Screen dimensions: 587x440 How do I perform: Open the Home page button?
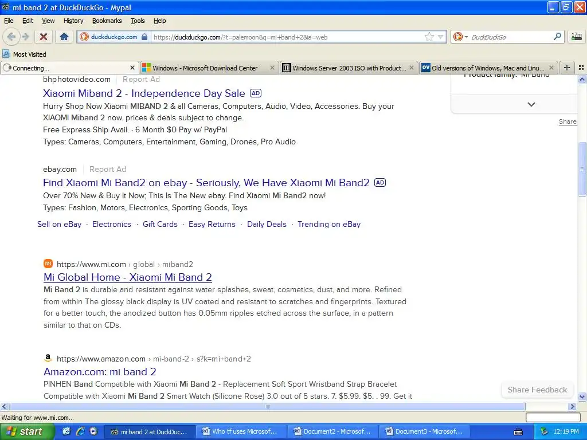(64, 37)
